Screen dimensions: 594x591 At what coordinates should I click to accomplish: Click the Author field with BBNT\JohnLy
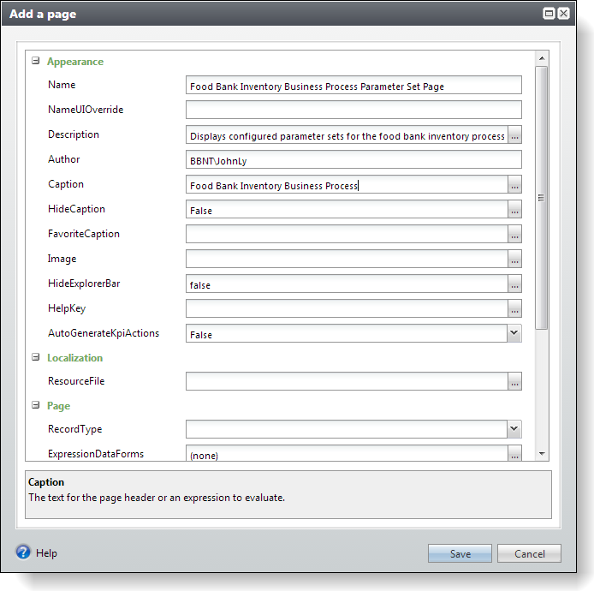click(x=353, y=159)
